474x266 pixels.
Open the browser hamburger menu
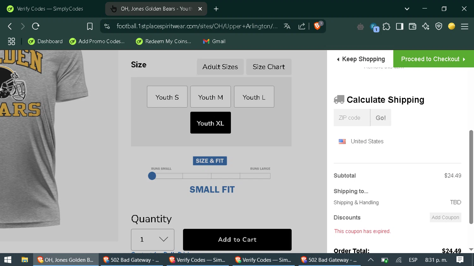coord(465,27)
